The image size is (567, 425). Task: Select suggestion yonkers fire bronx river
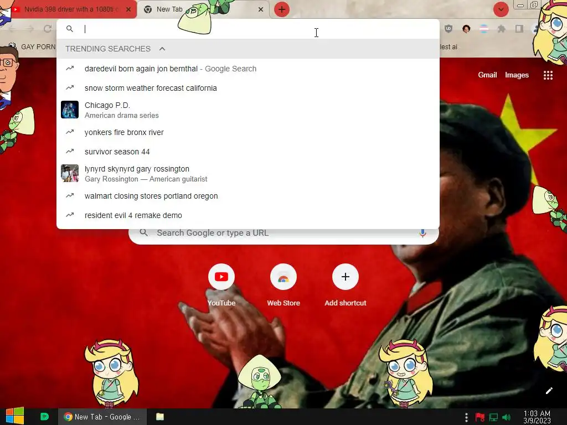tap(248, 132)
